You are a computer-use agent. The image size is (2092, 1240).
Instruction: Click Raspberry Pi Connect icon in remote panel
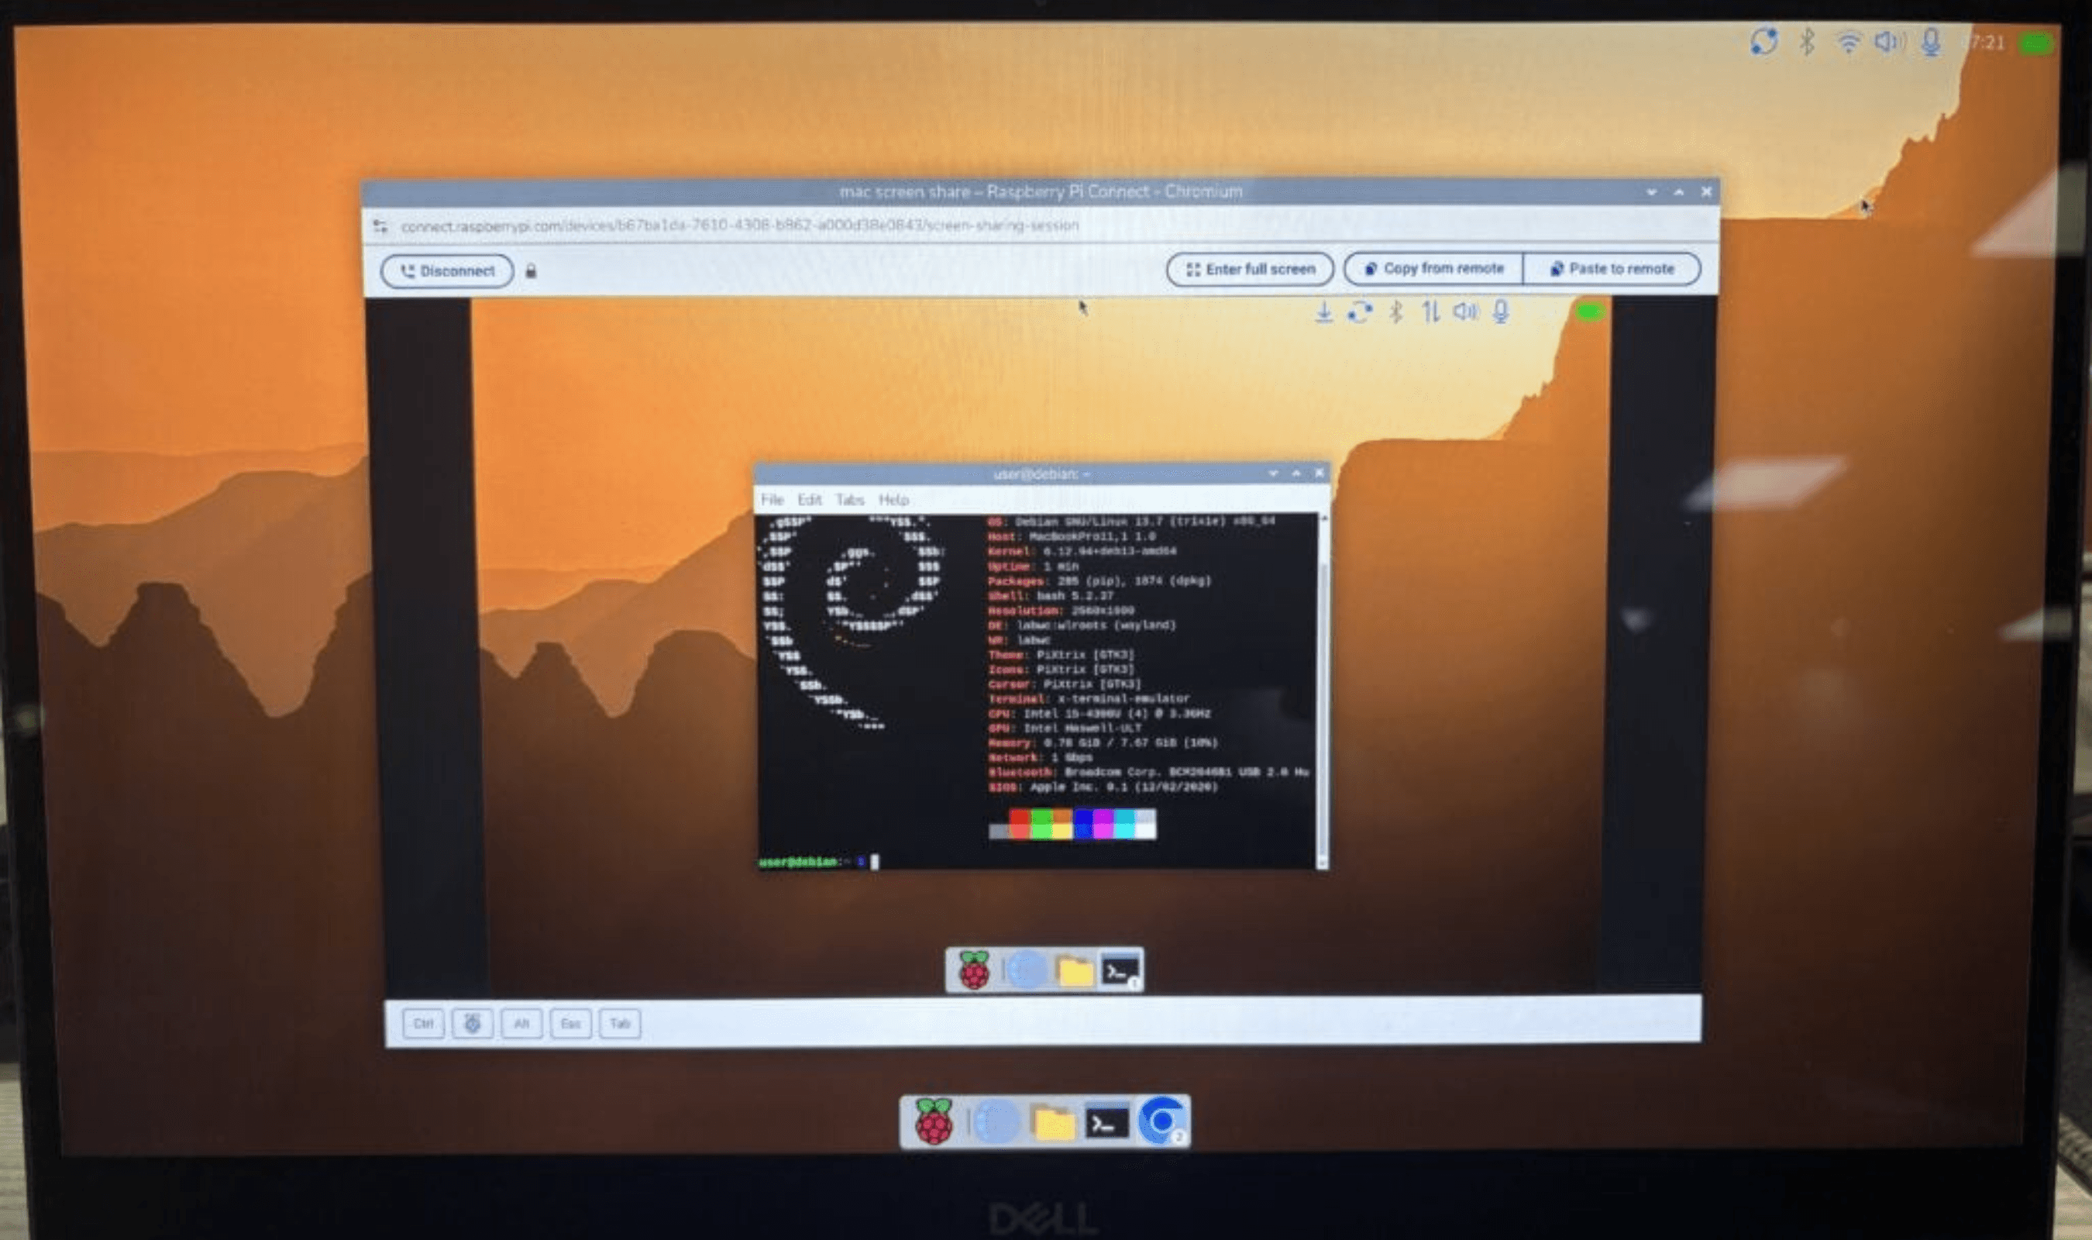point(1360,312)
